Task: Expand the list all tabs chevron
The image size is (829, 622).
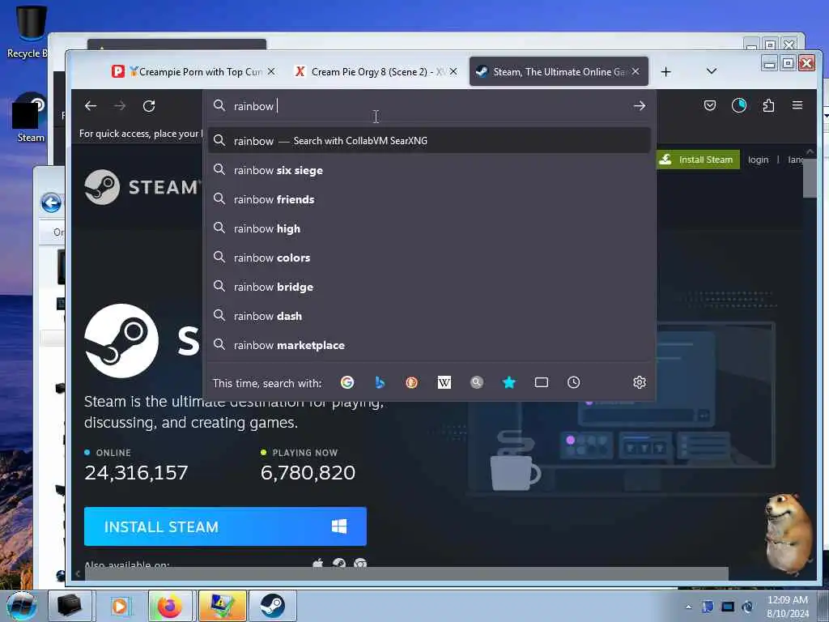Action: [712, 71]
